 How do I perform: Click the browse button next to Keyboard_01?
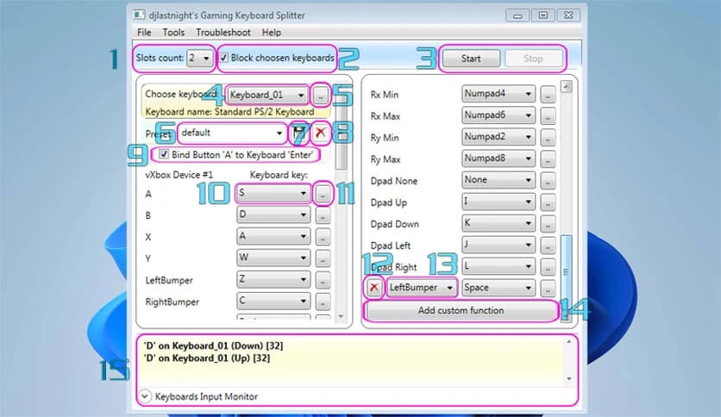320,94
